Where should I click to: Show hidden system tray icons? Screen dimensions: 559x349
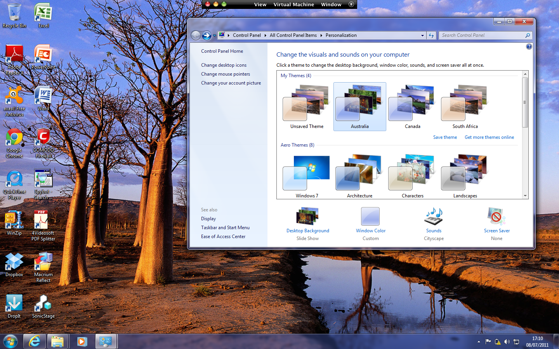coord(479,342)
